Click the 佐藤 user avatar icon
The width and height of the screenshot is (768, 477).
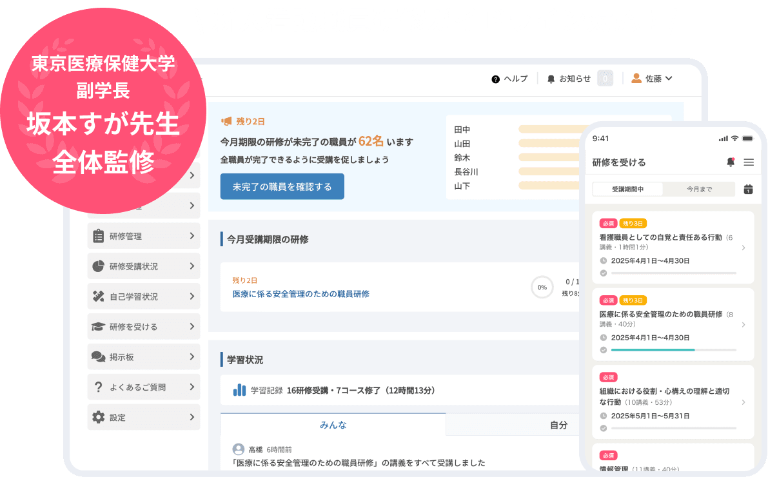click(x=636, y=79)
